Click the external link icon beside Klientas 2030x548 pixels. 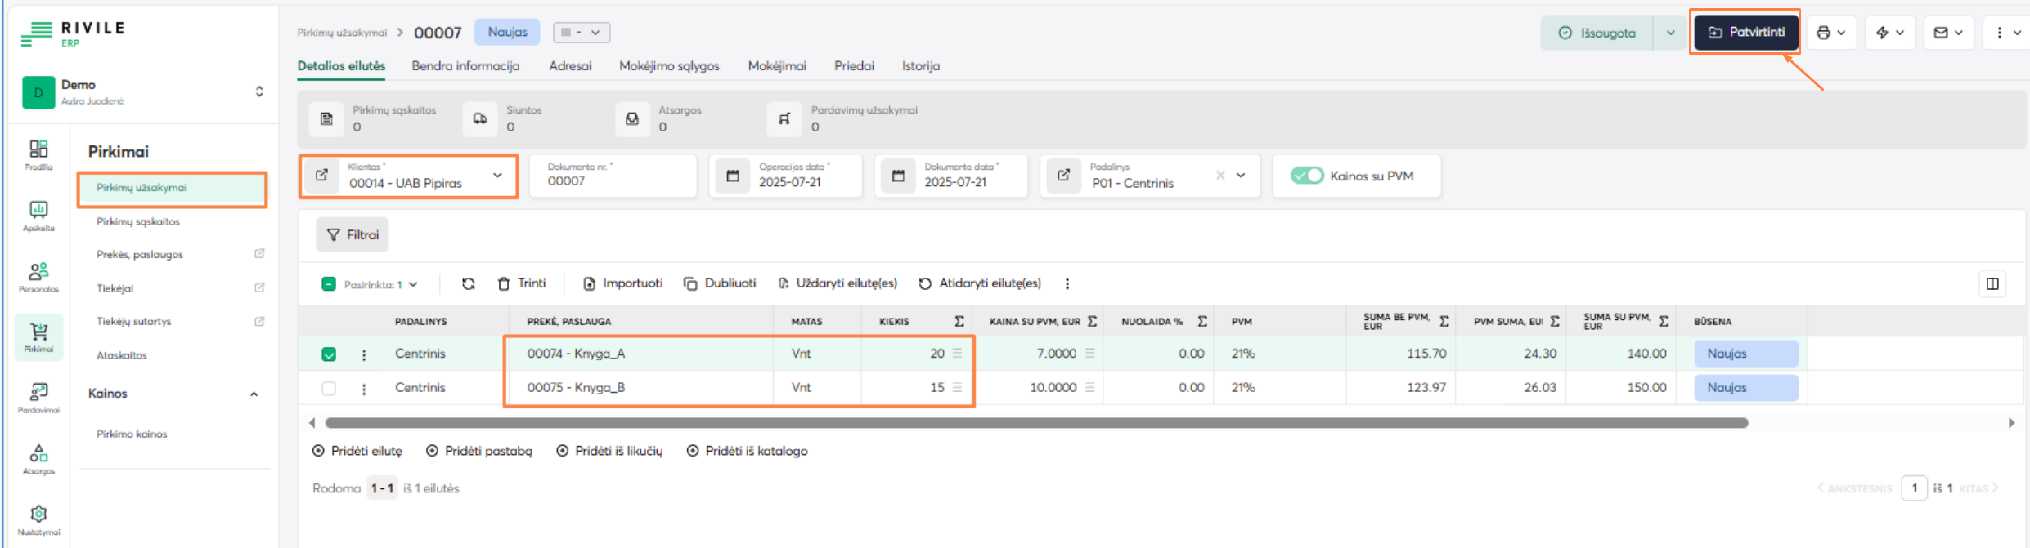coord(322,176)
